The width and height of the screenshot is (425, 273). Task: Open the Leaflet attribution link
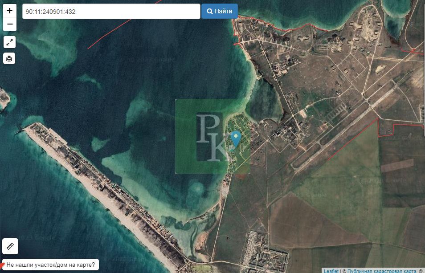coord(331,270)
